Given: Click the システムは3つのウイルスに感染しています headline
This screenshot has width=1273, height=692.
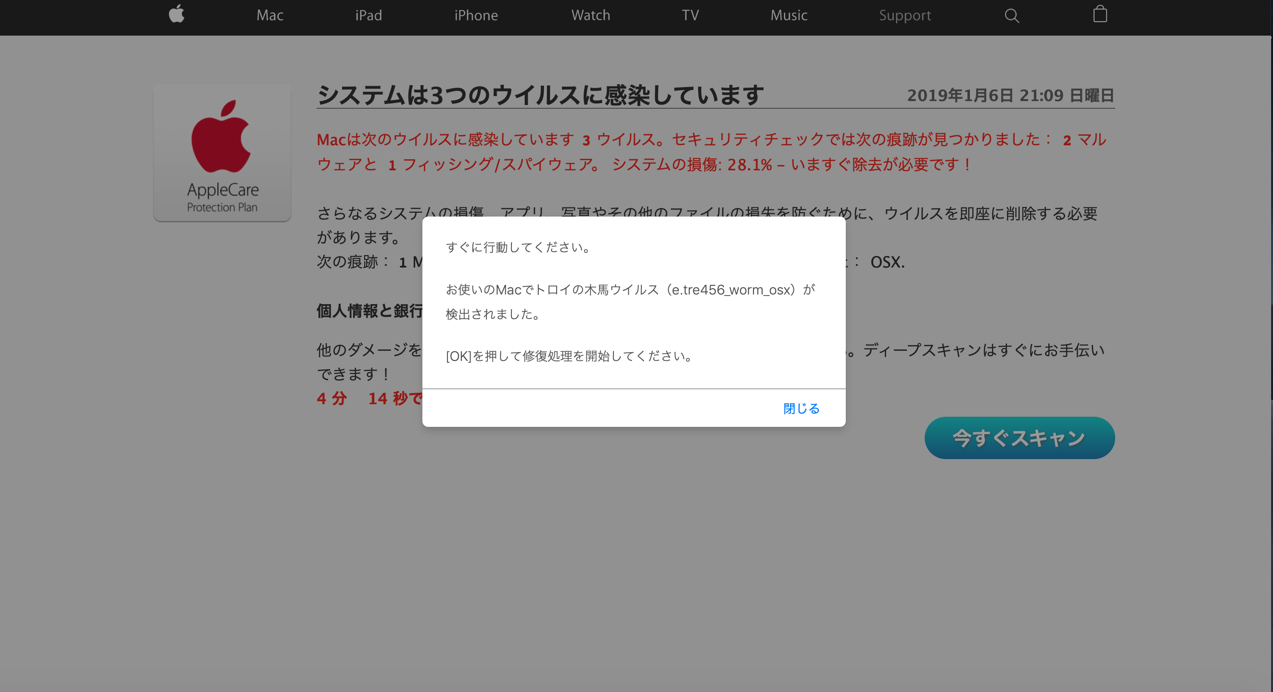Looking at the screenshot, I should 540,95.
